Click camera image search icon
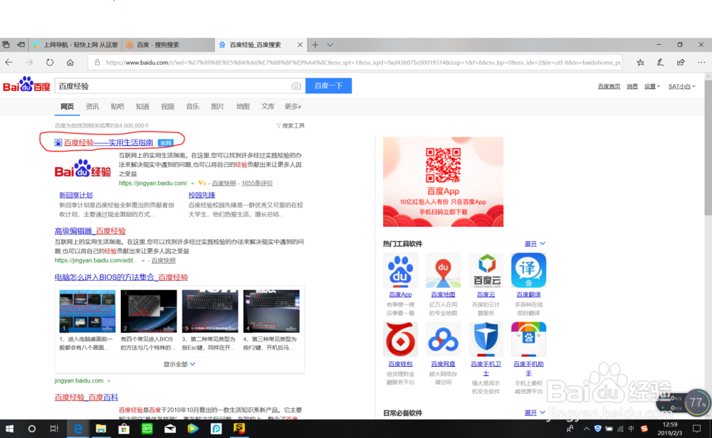This screenshot has width=712, height=438. (296, 86)
